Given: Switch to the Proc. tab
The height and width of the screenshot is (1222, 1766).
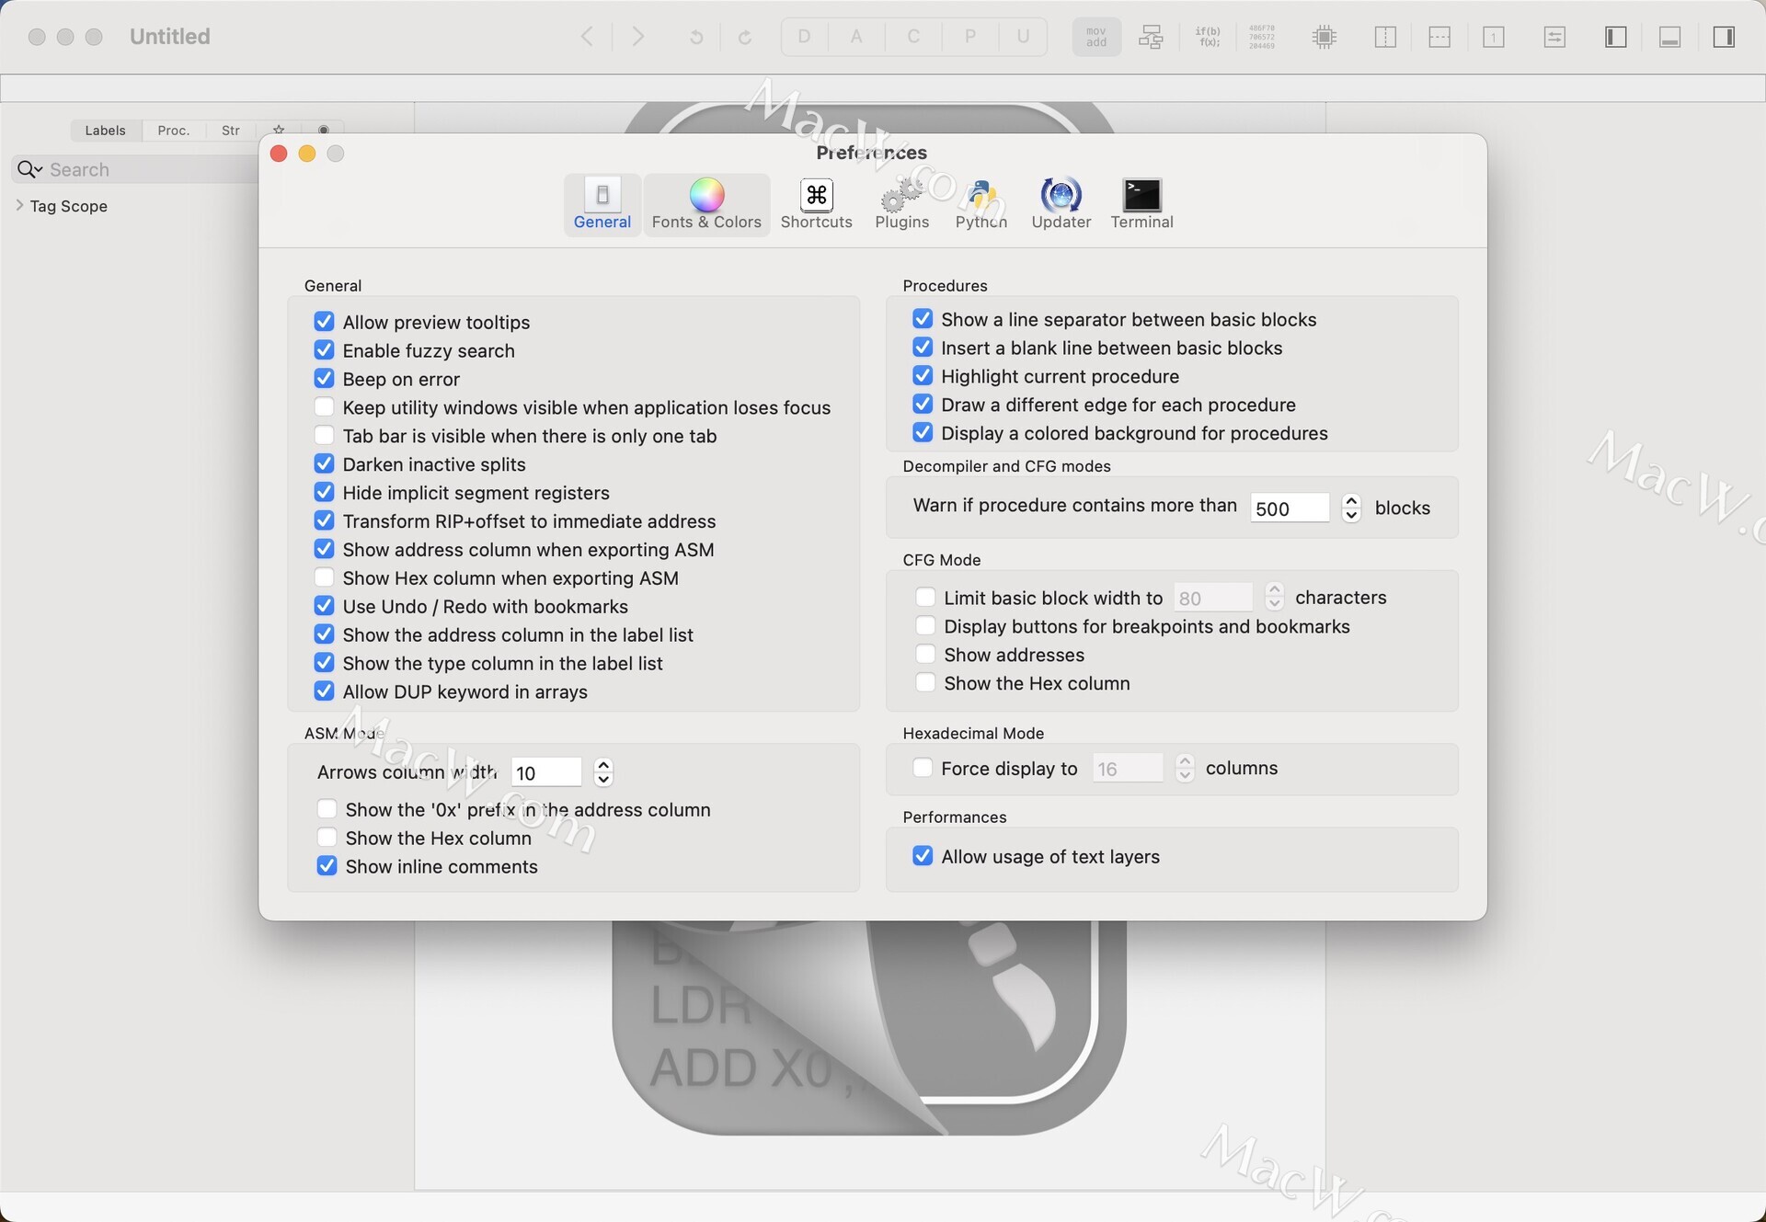Looking at the screenshot, I should (x=173, y=131).
